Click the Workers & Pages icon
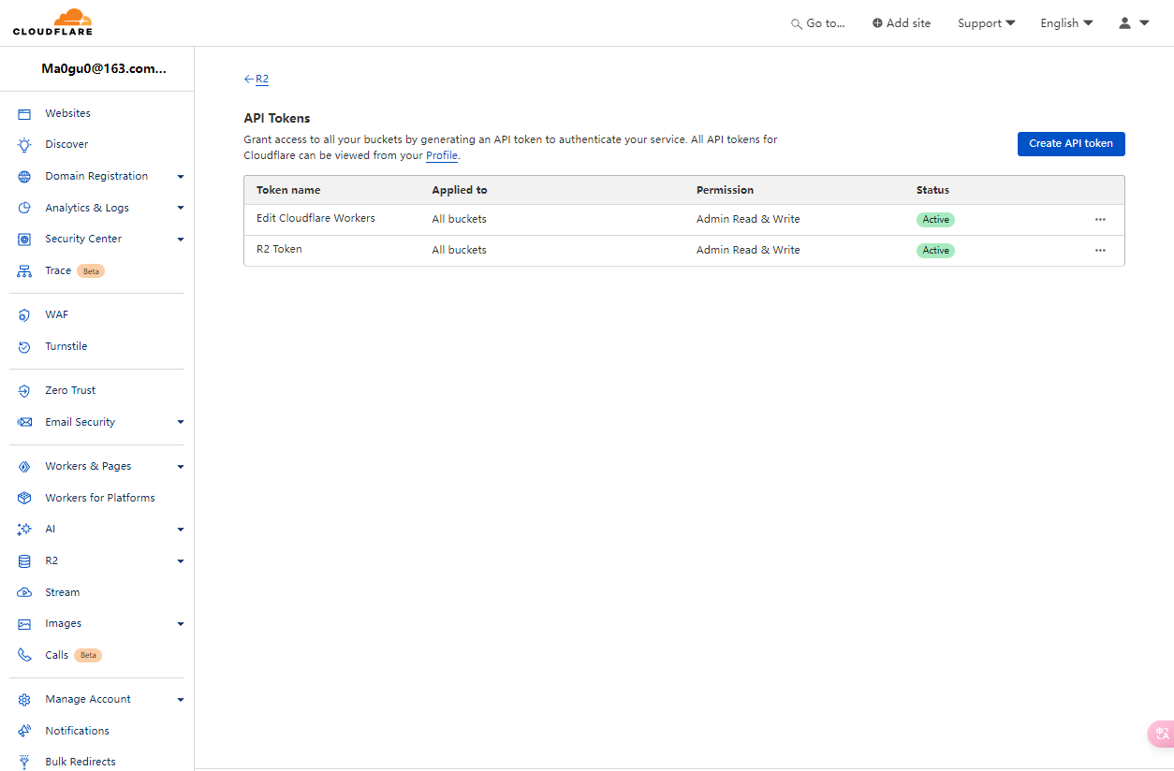The height and width of the screenshot is (771, 1174). coord(24,467)
